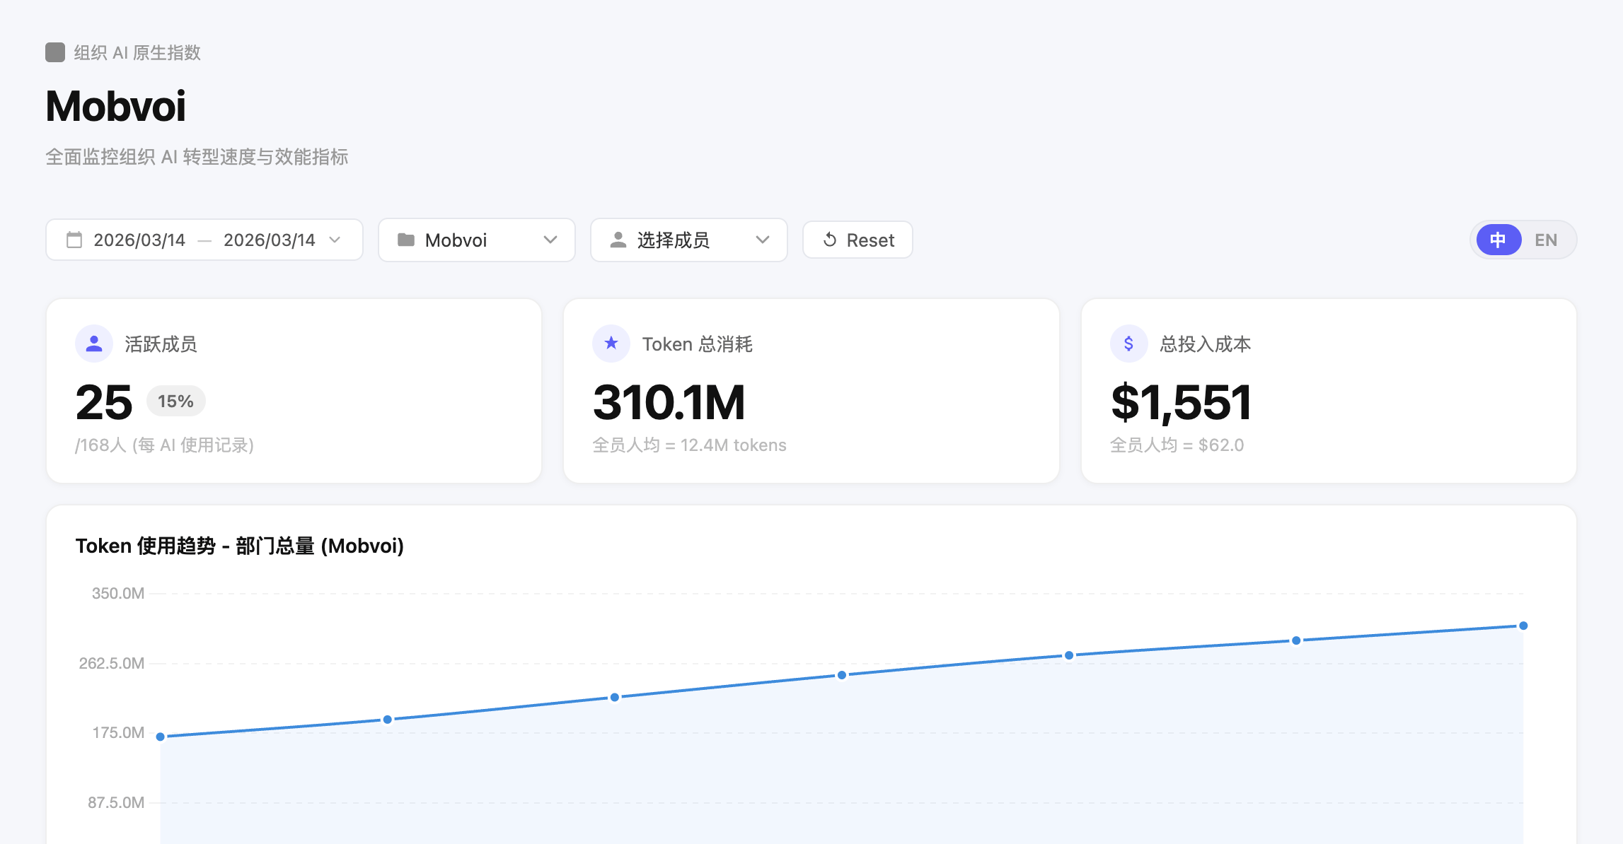This screenshot has height=844, width=1623.
Task: Click the 175.0M axis label
Action: point(118,732)
